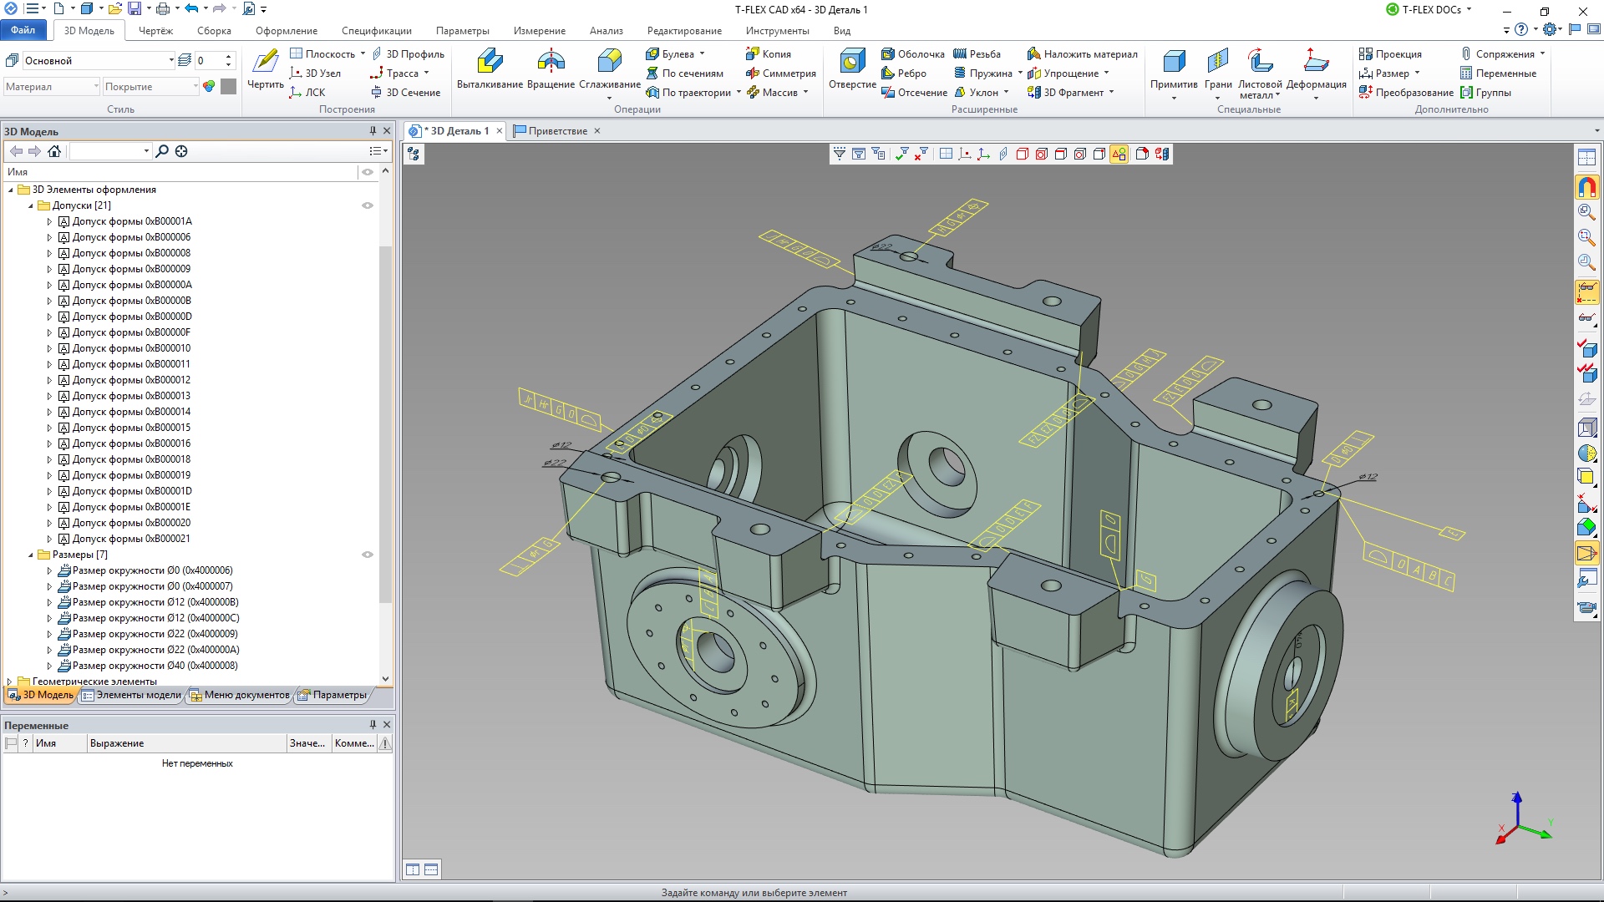The width and height of the screenshot is (1604, 902).
Task: Toggle visibility of Размеры [7] folder
Action: (368, 555)
